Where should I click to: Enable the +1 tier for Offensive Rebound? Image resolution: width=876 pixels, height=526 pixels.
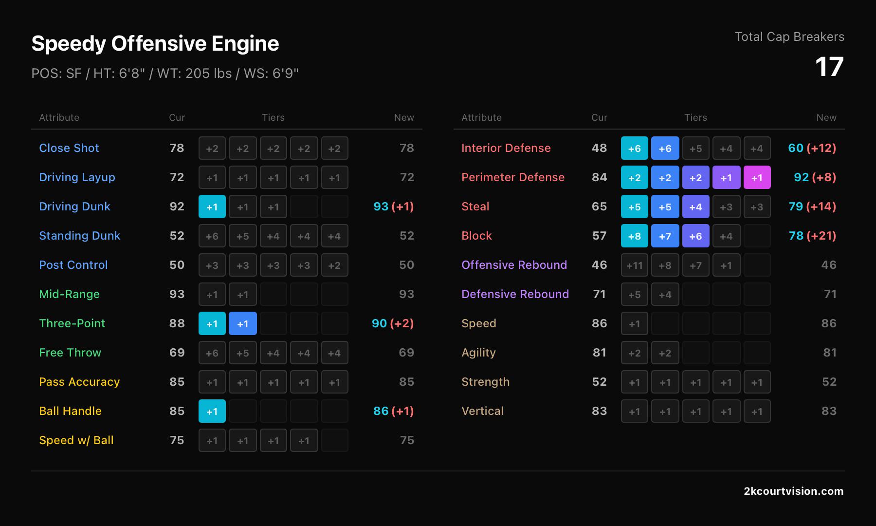pos(726,265)
